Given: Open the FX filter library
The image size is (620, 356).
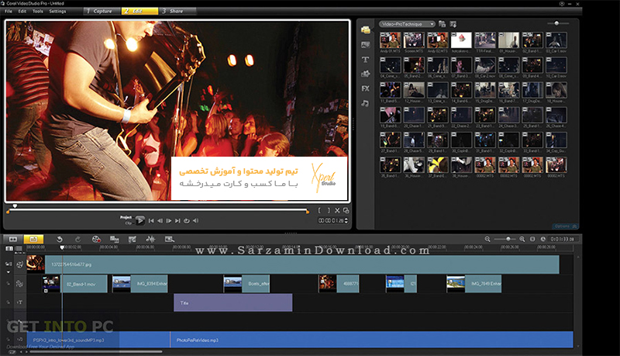Looking at the screenshot, I should click(365, 88).
